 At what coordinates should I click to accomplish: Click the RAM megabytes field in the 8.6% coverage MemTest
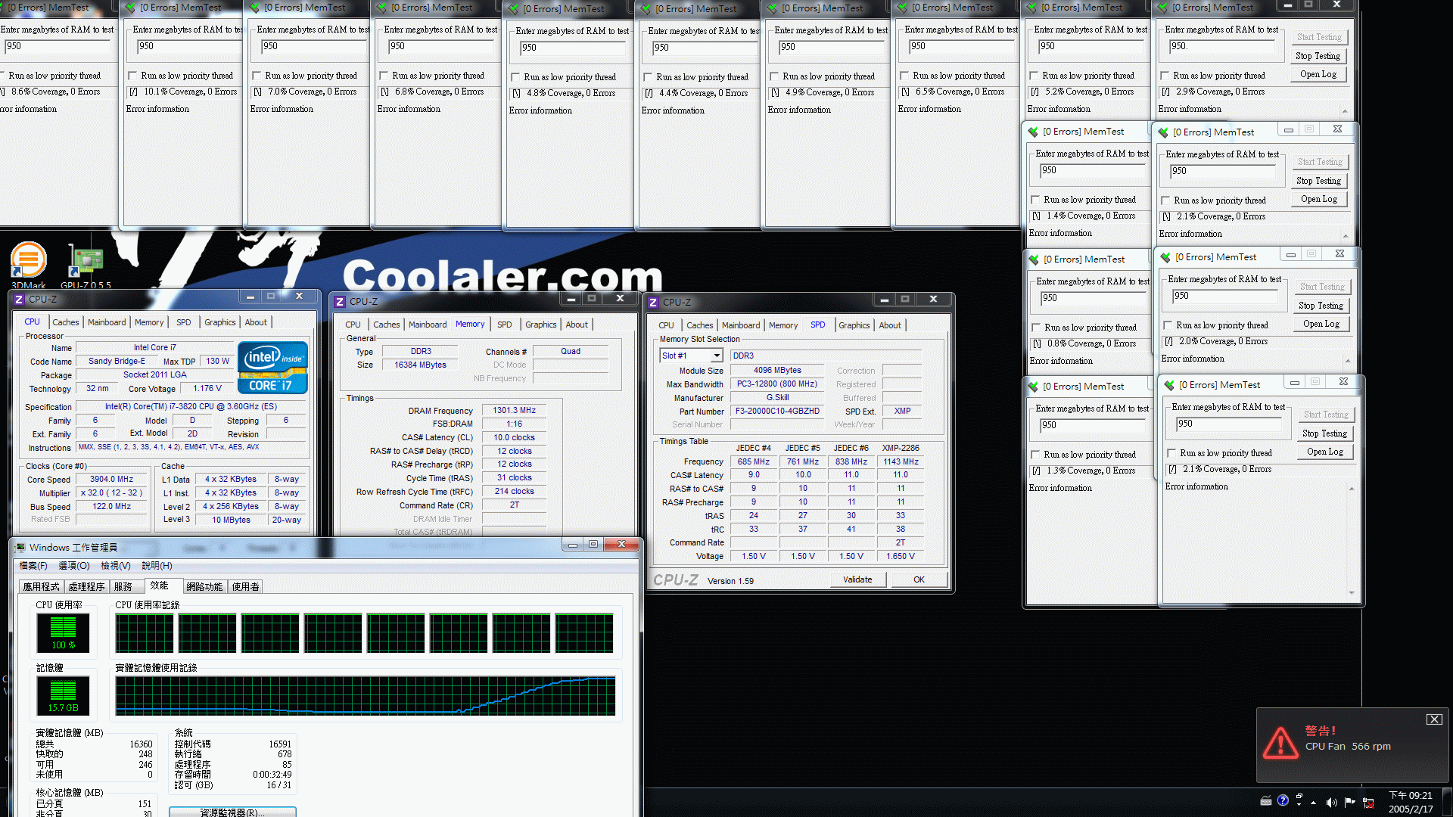(57, 46)
